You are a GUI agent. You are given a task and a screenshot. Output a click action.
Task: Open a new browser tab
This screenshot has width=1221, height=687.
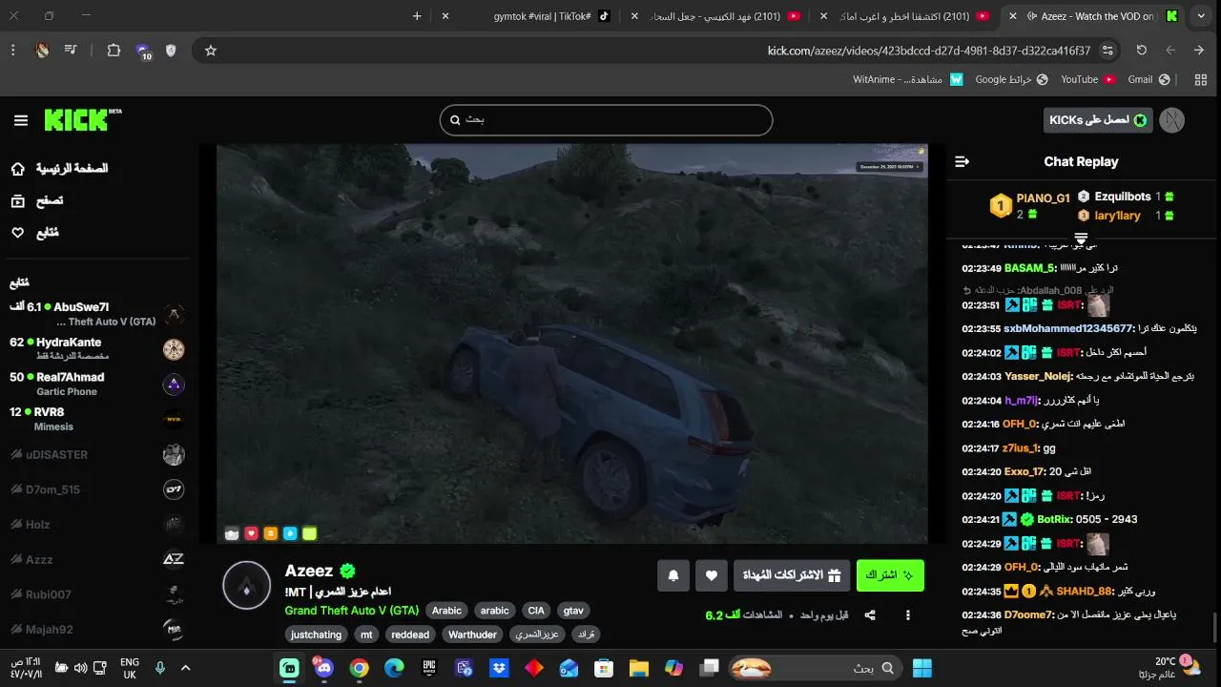(x=417, y=16)
